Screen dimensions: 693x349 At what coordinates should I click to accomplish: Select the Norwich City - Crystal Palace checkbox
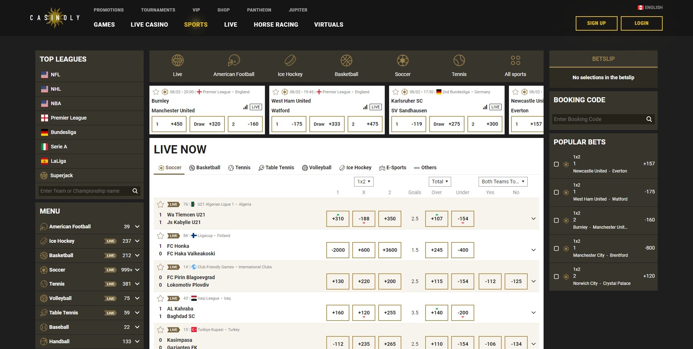click(556, 277)
